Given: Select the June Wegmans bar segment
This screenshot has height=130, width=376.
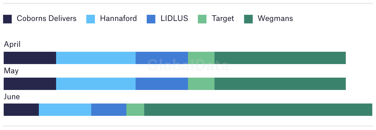Looking at the screenshot, I should click(x=258, y=110).
